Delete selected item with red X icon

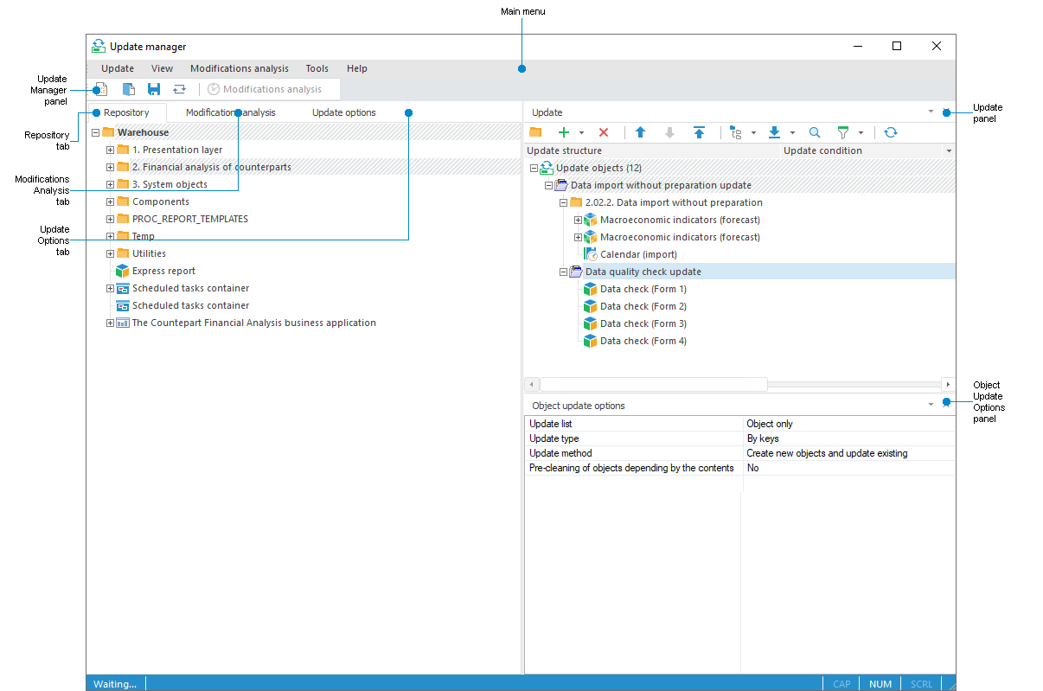coord(604,132)
